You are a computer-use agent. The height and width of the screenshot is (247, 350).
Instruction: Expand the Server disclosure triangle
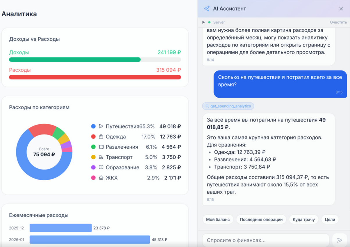pos(203,22)
